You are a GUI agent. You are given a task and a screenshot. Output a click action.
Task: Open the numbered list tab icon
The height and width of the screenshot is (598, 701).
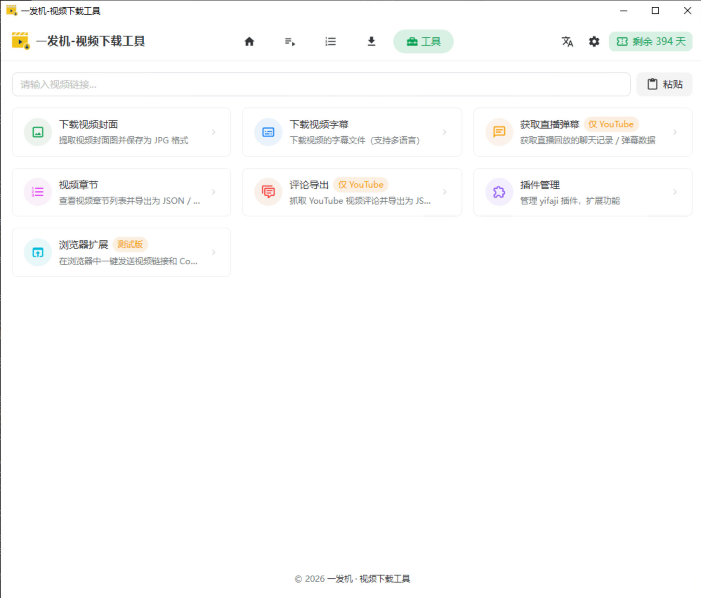coord(330,41)
